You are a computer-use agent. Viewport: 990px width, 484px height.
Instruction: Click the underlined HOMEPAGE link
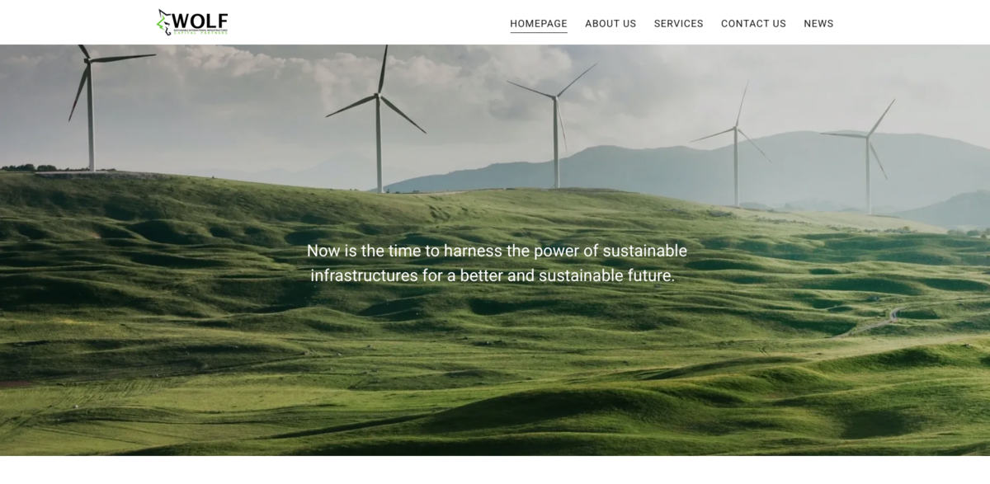(x=539, y=23)
